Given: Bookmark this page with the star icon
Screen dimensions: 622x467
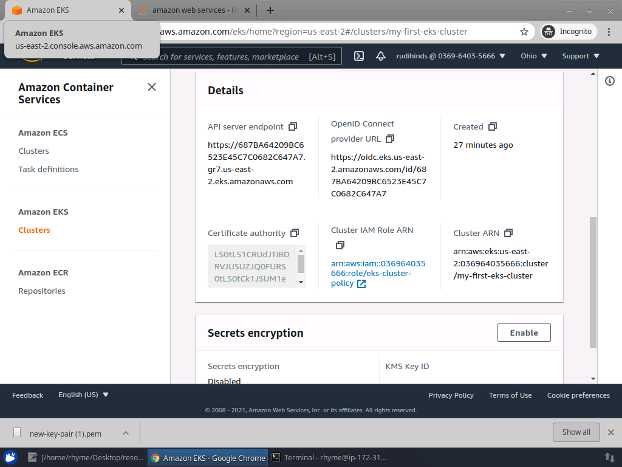Looking at the screenshot, I should 524,32.
